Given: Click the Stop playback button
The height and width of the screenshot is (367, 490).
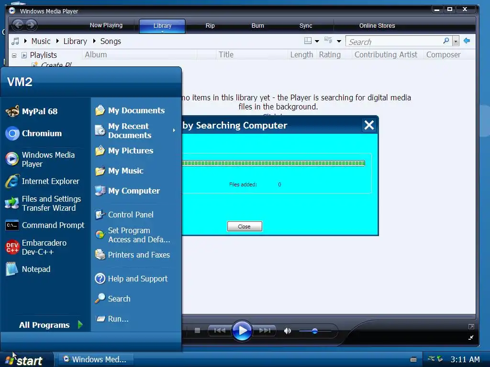Looking at the screenshot, I should pos(197,330).
